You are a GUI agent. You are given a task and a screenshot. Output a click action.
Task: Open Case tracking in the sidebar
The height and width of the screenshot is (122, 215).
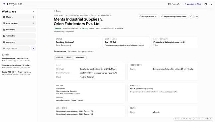[x=19, y=23]
